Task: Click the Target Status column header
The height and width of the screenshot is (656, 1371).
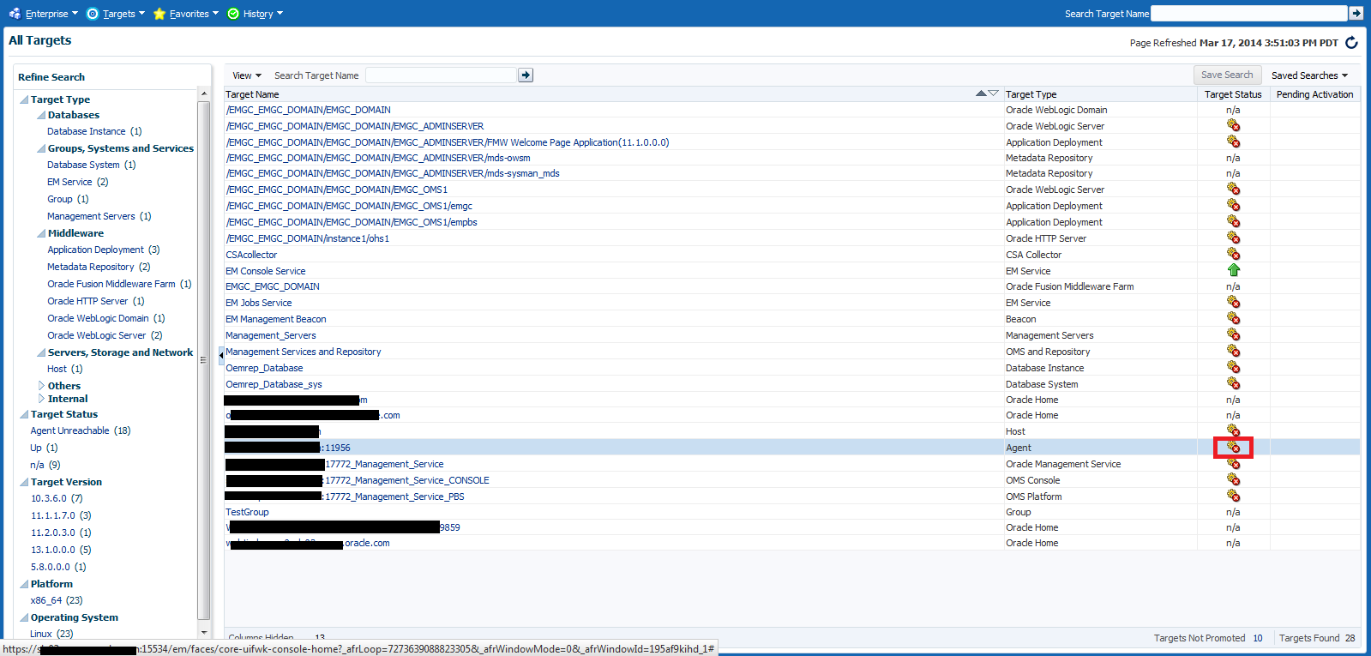Action: coord(1233,94)
